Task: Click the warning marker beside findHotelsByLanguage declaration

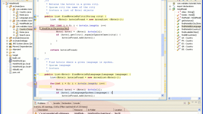Action: [35, 74]
